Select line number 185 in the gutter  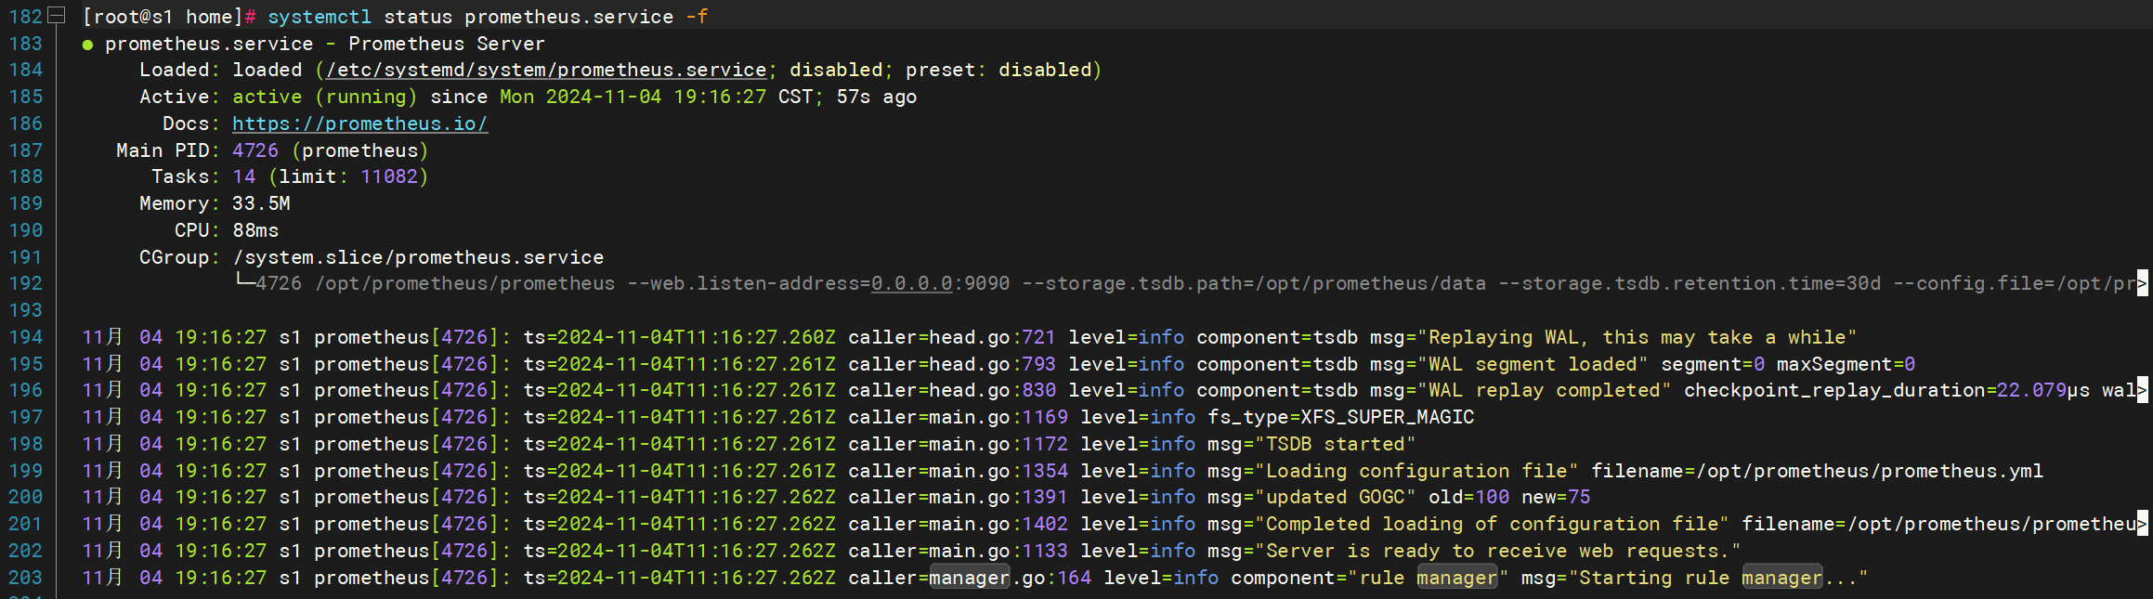point(25,97)
